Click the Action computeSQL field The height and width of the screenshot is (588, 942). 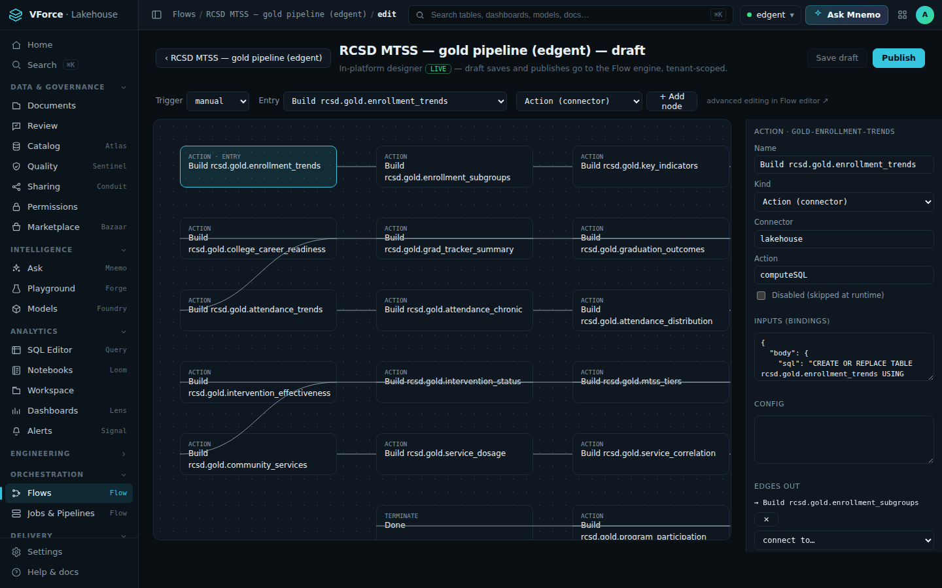844,275
